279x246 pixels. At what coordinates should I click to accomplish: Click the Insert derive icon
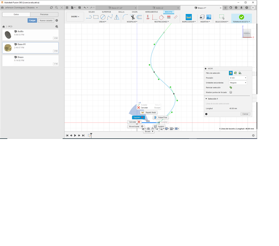[x=202, y=17]
